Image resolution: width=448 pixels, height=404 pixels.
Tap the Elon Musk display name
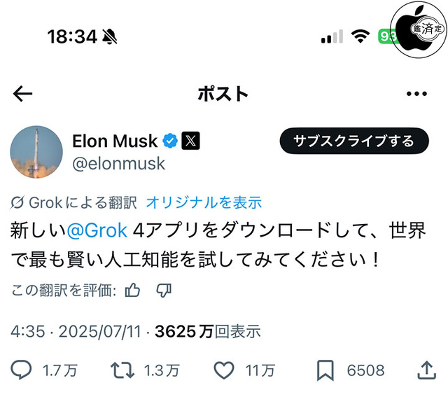[115, 141]
